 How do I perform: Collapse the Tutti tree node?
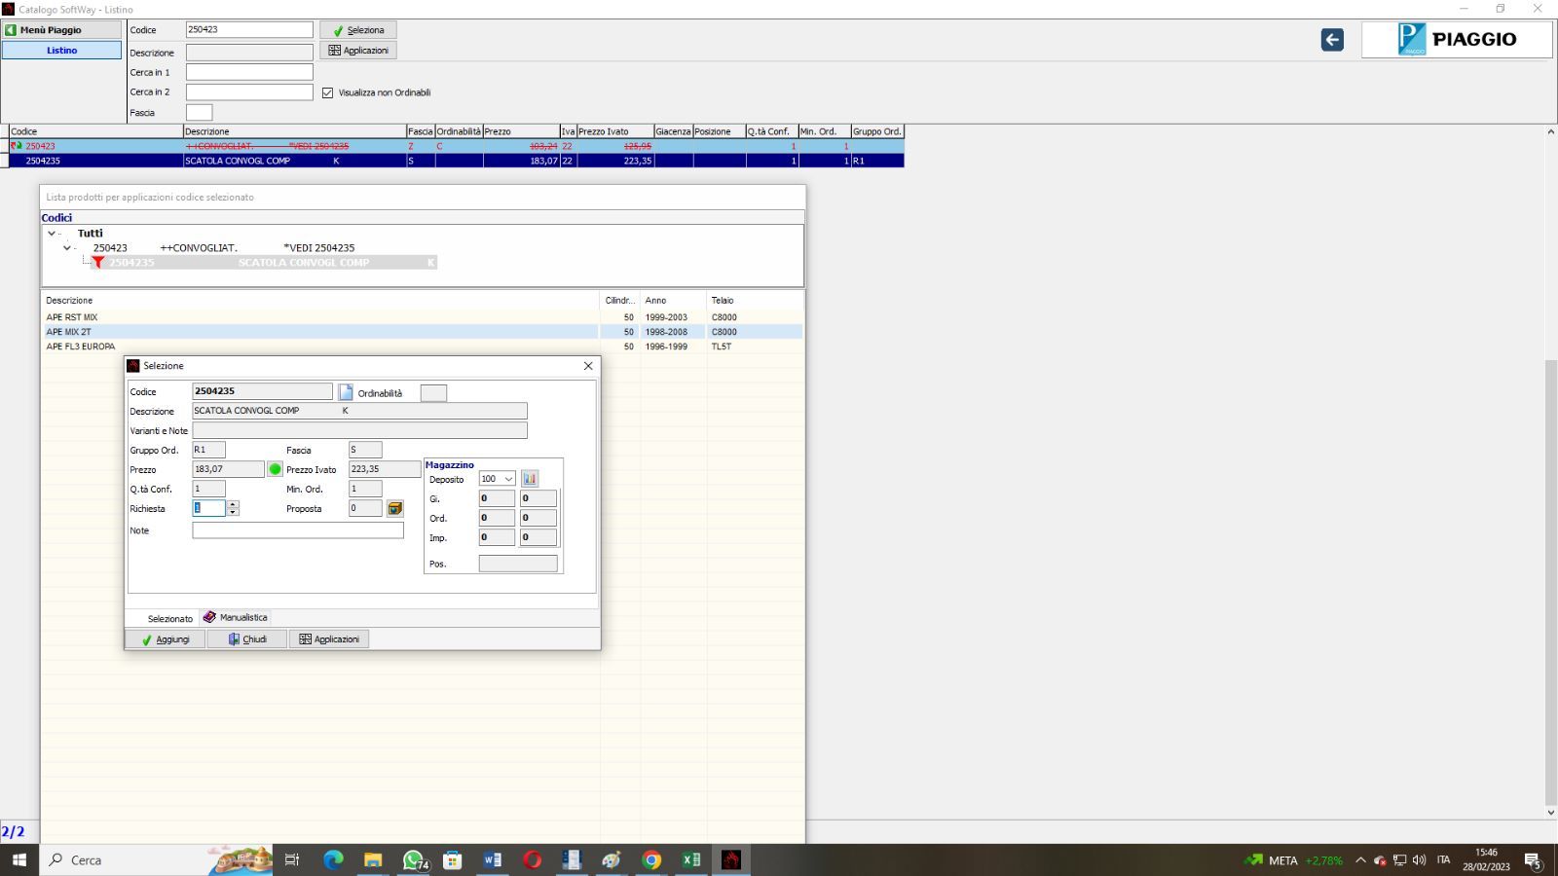tap(52, 234)
